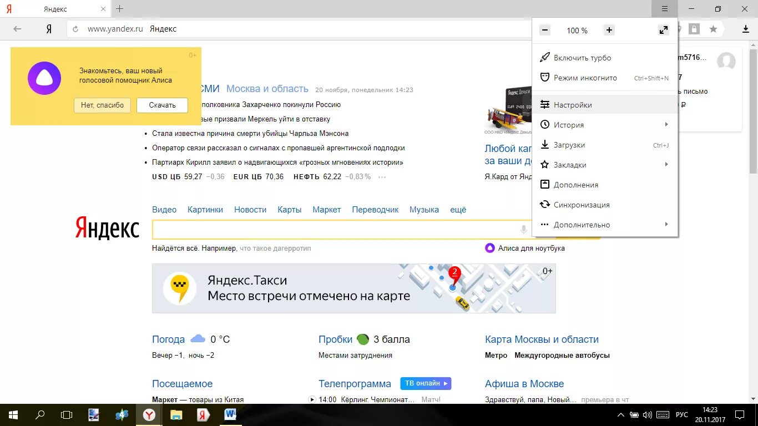The height and width of the screenshot is (426, 758).
Task: Click Нет, спасибо in Alisa banner
Action: [x=103, y=105]
